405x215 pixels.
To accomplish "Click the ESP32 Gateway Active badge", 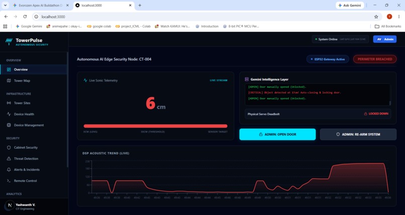I will (x=328, y=59).
